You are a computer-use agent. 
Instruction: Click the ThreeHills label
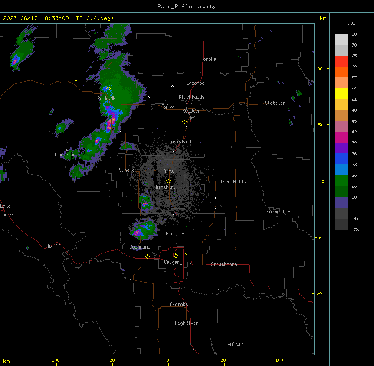(233, 182)
